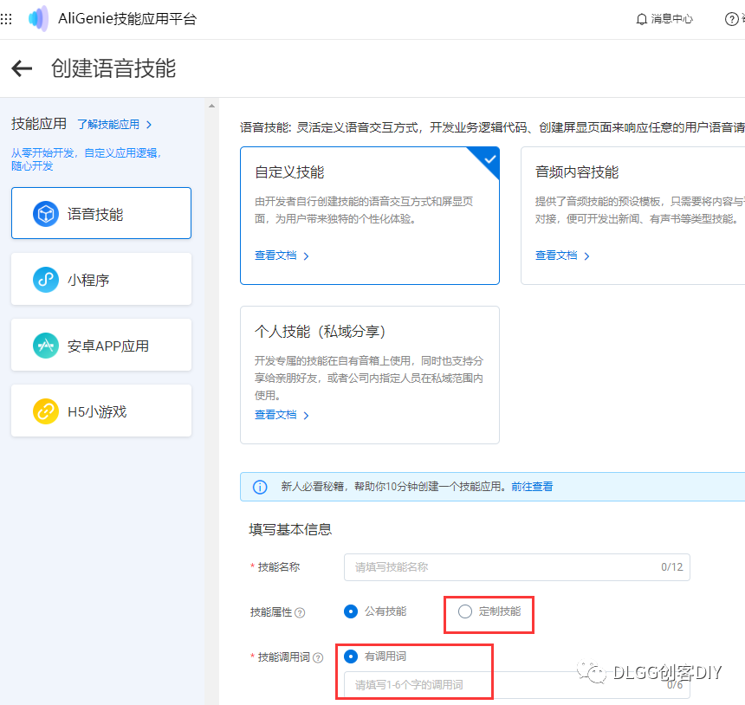Image resolution: width=745 pixels, height=705 pixels.
Task: Select the 定制技能 radio button
Action: [465, 611]
